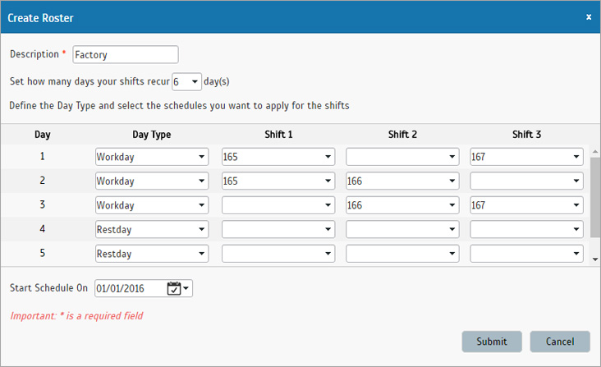
Task: Close the Create Roster dialog
Action: click(588, 16)
